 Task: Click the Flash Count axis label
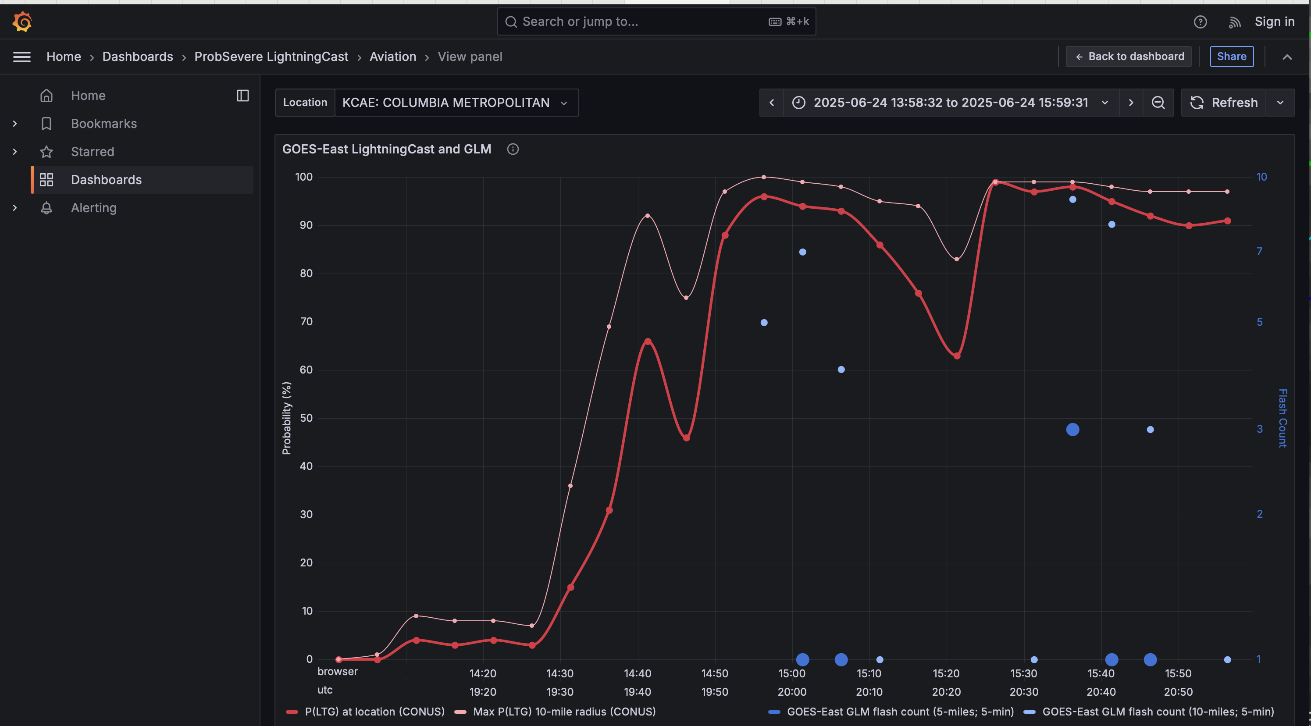coord(1282,418)
